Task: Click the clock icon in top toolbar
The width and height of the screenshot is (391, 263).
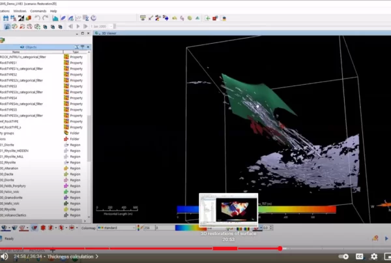Action: pos(93,18)
